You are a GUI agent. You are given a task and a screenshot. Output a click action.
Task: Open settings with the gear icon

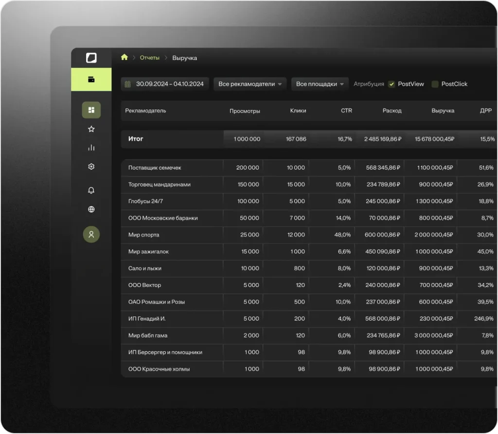pos(91,167)
